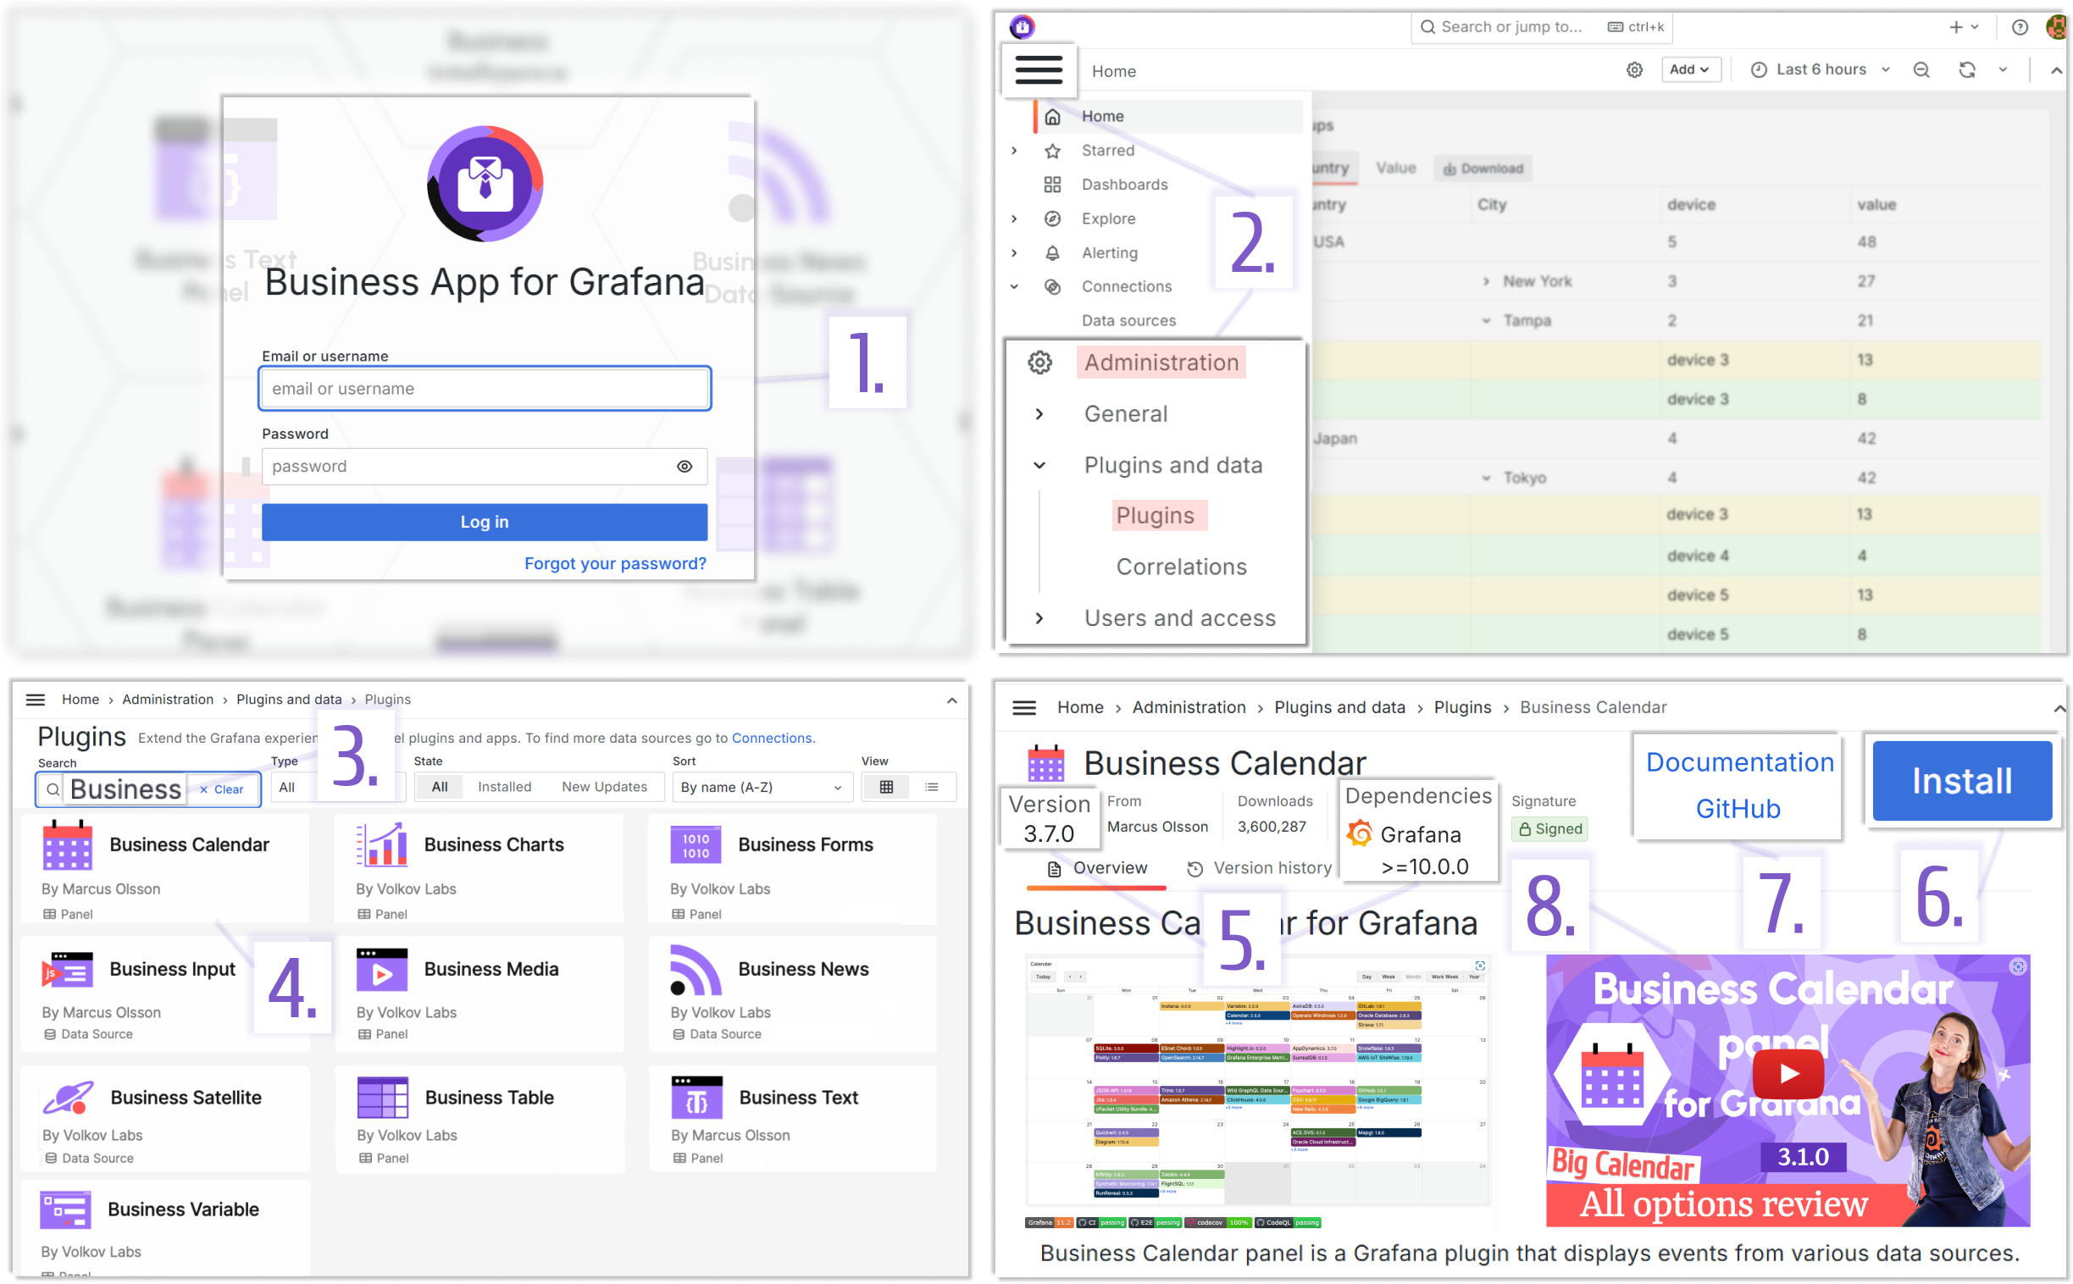Viewport: 2073px width, 1284px height.
Task: Open the Business Variable plugin card
Action: tap(164, 1228)
